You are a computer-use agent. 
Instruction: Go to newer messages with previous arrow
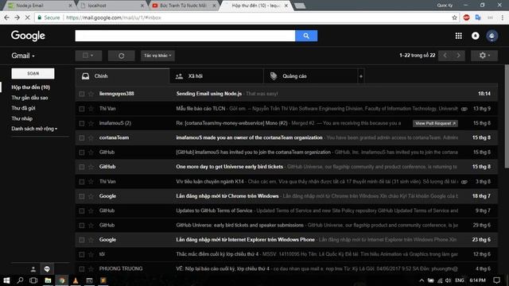tap(445, 56)
